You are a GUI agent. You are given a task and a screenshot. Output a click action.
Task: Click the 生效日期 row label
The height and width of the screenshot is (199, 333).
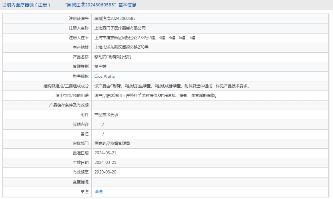tap(80, 163)
